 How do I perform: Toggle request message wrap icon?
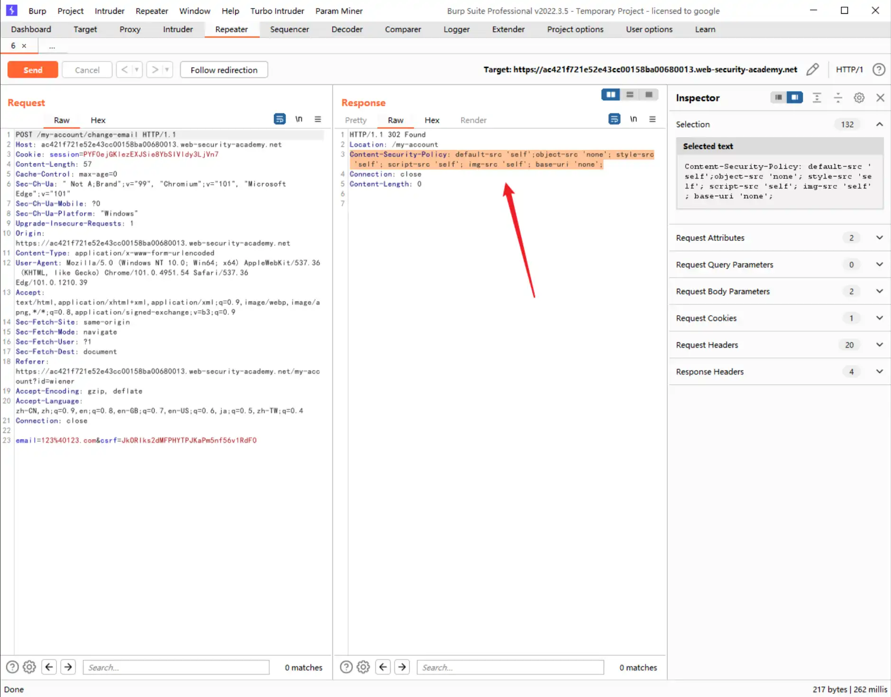tap(280, 119)
